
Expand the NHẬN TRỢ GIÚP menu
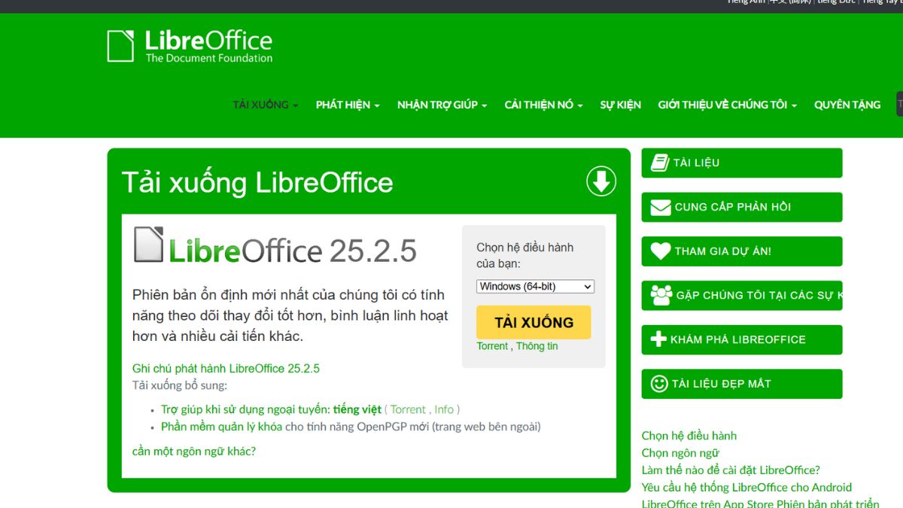442,105
